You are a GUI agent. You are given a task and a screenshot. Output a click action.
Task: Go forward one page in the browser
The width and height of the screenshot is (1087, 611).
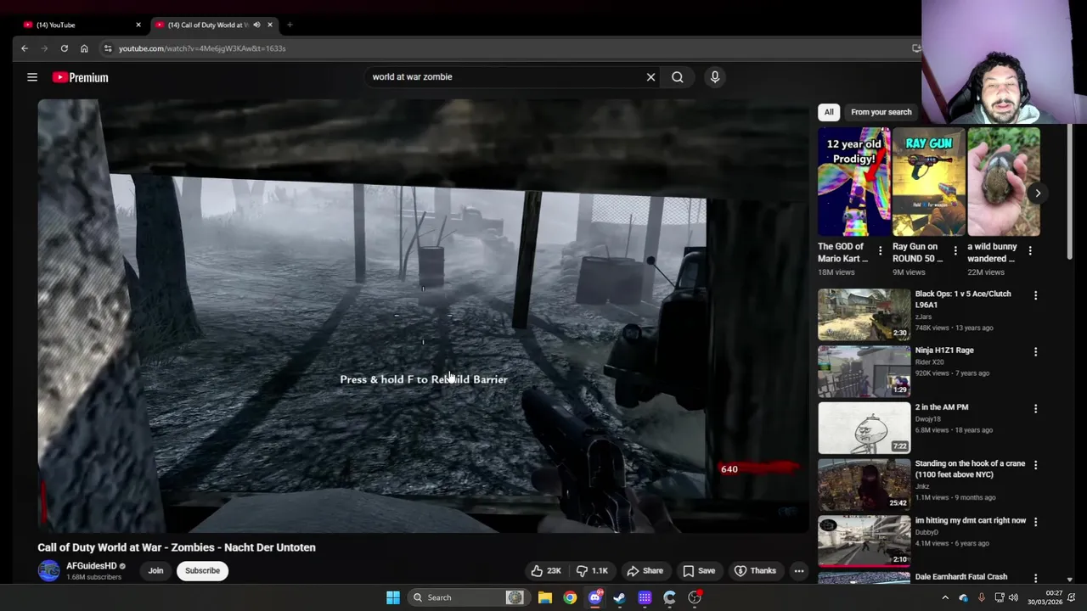[x=44, y=48]
